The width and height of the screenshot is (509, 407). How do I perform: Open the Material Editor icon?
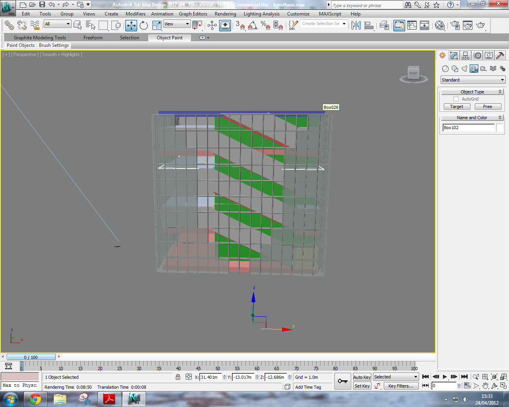439,25
